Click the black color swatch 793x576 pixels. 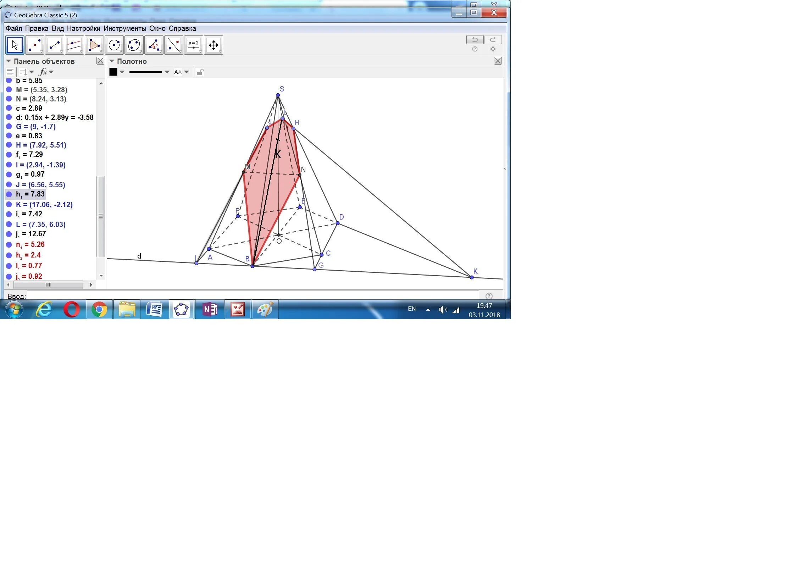pos(113,72)
